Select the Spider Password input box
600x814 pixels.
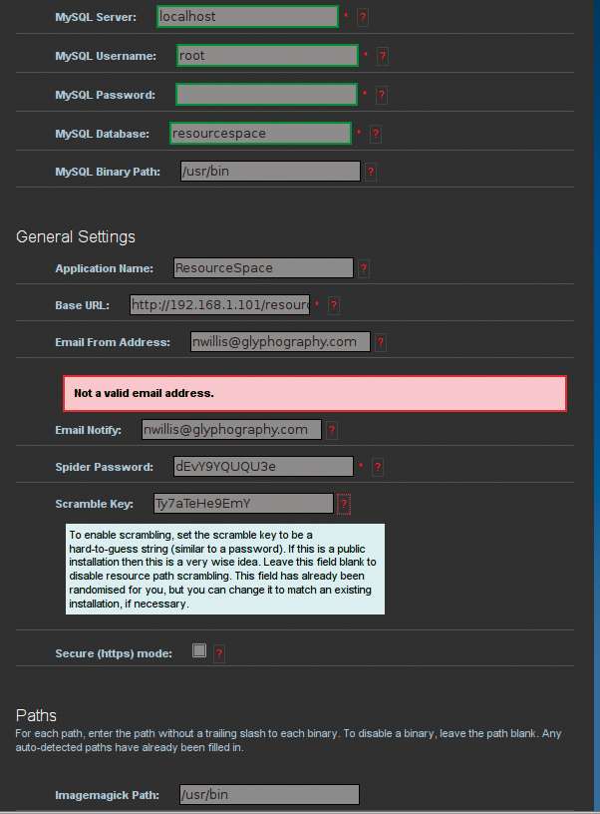click(x=263, y=466)
